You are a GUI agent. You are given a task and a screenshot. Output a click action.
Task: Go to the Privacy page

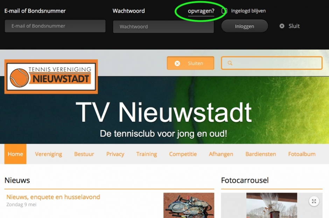[x=115, y=154]
